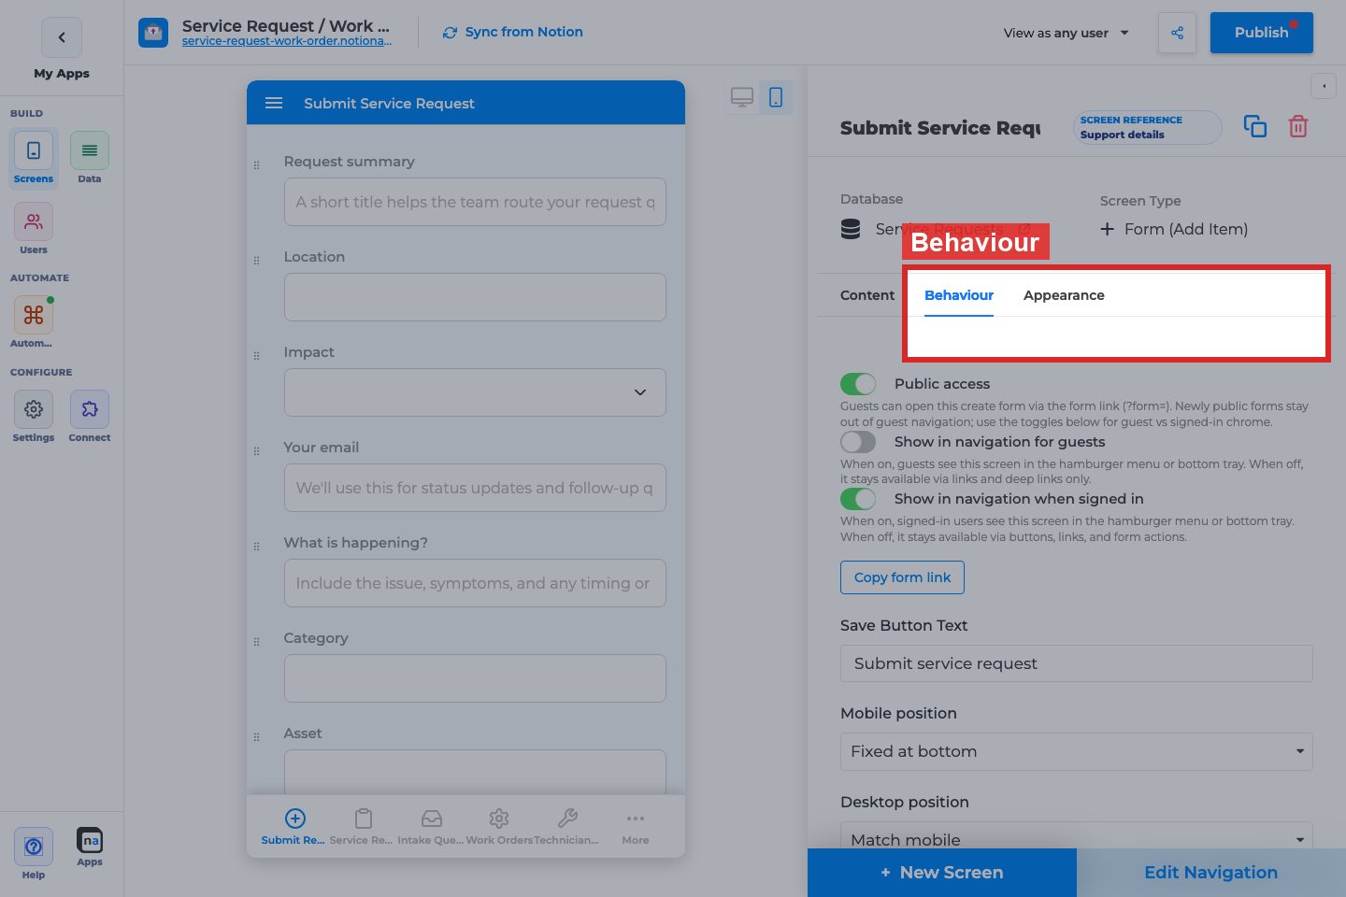
Task: Open Help in the sidebar
Action: (34, 854)
